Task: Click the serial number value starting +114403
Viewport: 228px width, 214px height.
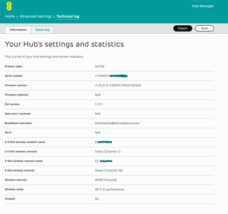Action: coord(111,76)
